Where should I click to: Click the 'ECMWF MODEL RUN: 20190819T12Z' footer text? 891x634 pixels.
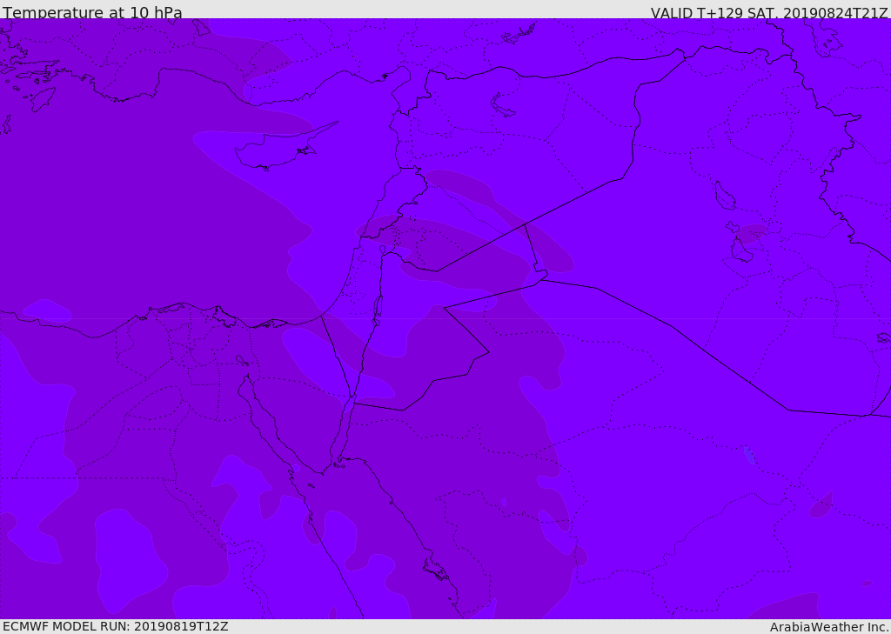116,626
